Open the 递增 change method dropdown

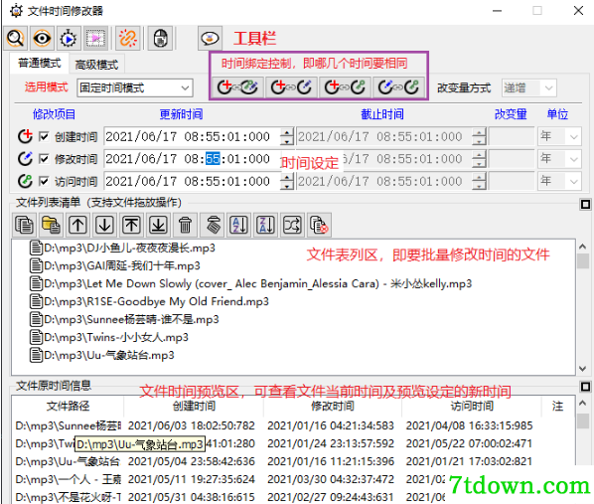(x=528, y=88)
